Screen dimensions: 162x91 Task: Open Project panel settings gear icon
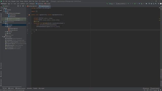click(23, 6)
